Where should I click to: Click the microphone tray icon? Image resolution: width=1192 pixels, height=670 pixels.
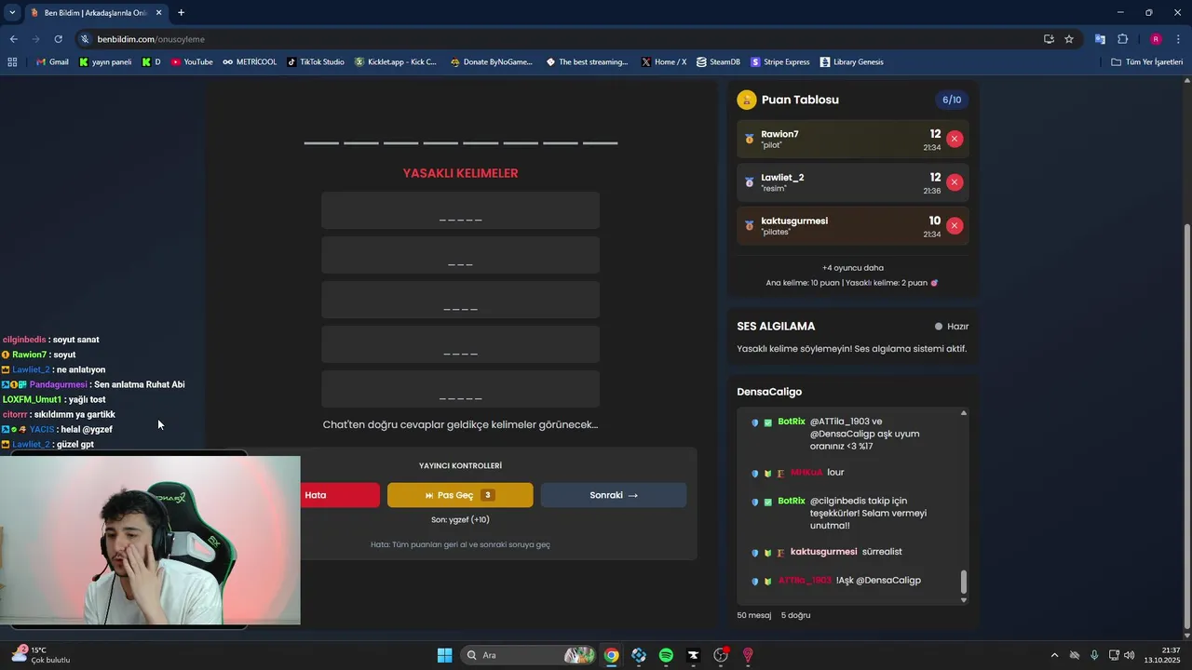[1094, 655]
